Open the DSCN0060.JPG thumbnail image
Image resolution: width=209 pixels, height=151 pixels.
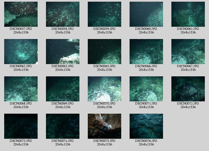(146, 14)
